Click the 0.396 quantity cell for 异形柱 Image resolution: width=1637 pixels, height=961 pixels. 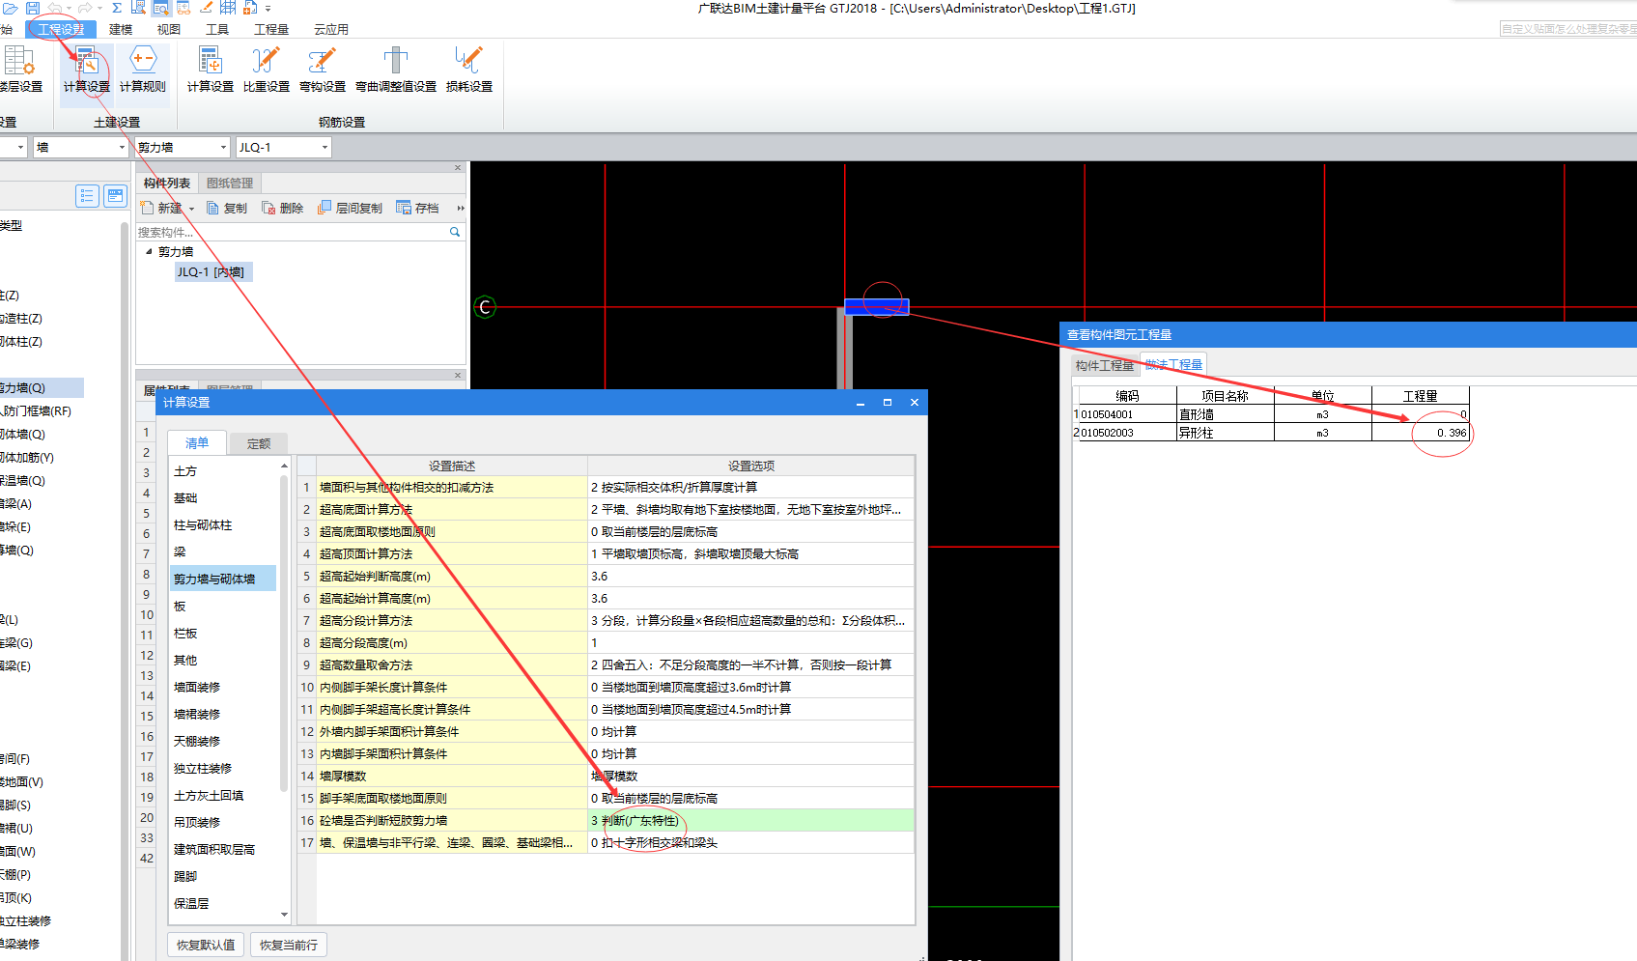click(1421, 433)
